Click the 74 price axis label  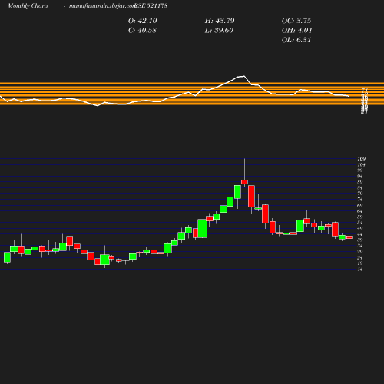click(x=360, y=200)
